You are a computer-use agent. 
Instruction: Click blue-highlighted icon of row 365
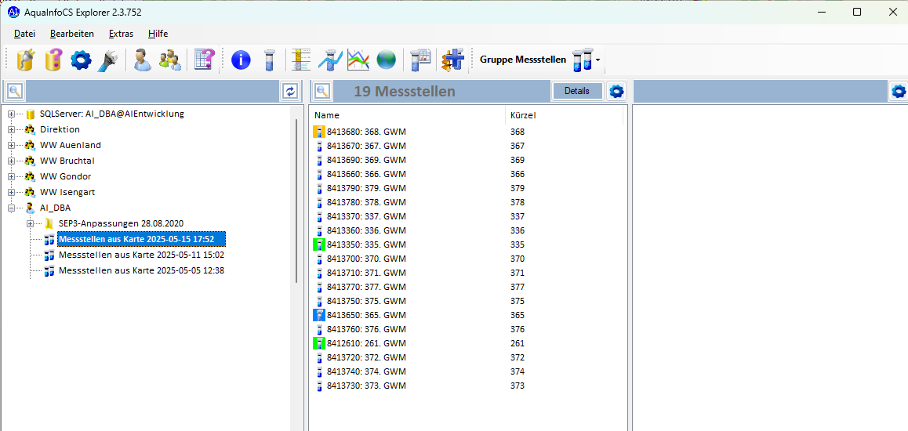click(x=319, y=315)
